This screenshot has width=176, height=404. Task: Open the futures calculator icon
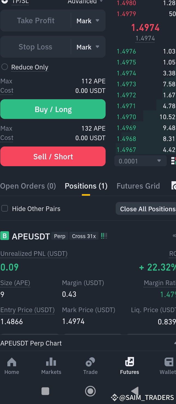[174, 186]
